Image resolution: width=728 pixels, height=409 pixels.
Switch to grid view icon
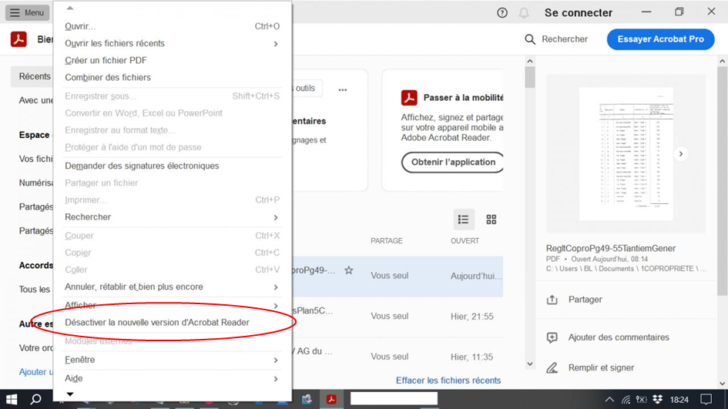point(491,220)
